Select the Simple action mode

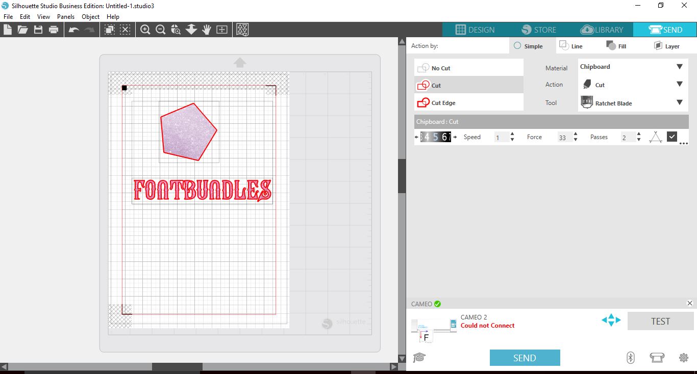(x=528, y=46)
